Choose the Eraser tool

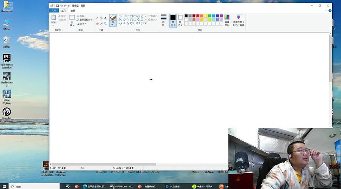pyautogui.click(x=97, y=23)
